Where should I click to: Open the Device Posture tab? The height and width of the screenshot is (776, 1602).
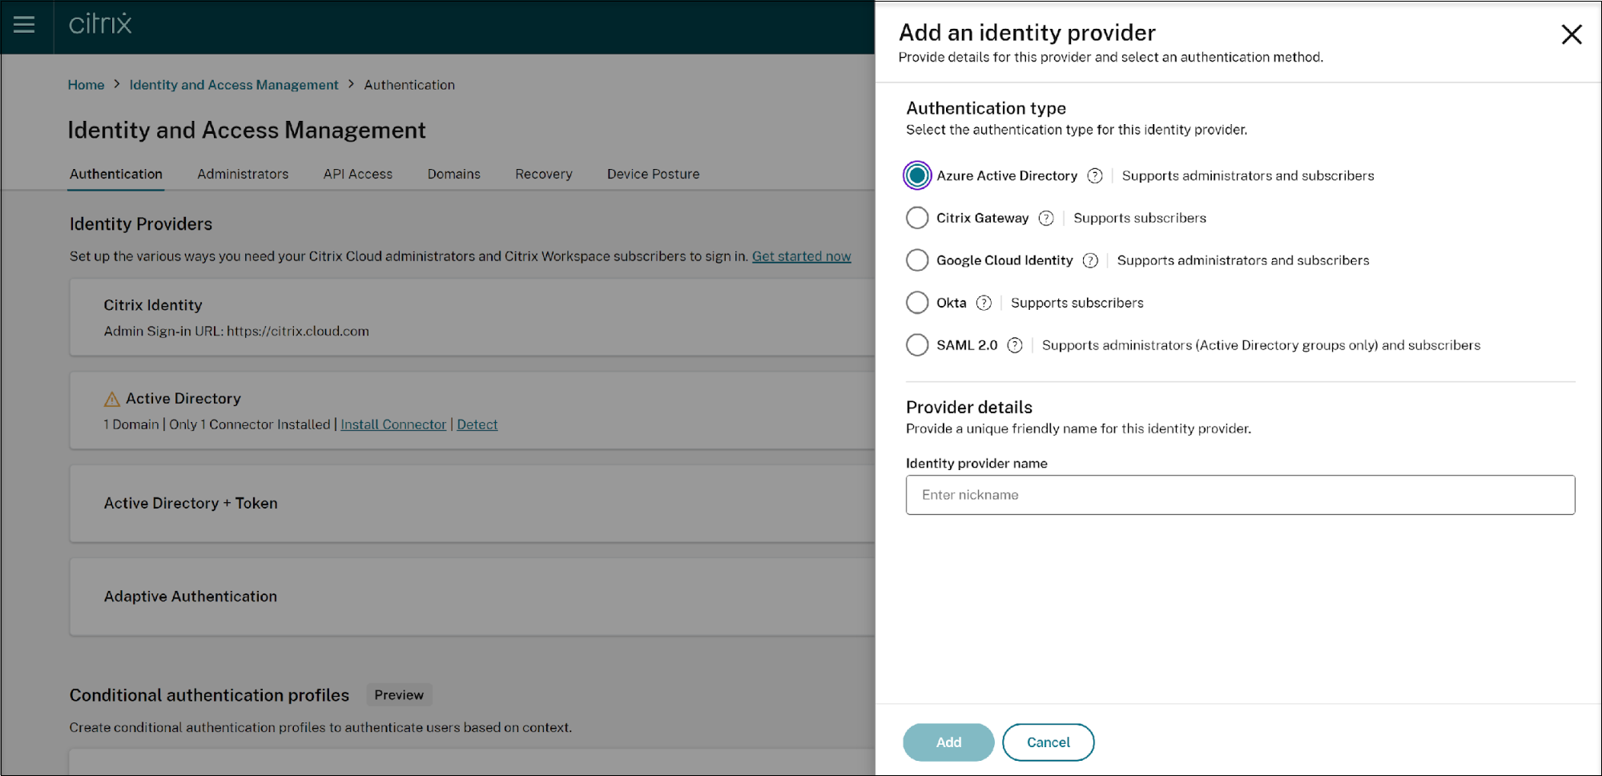(x=653, y=175)
